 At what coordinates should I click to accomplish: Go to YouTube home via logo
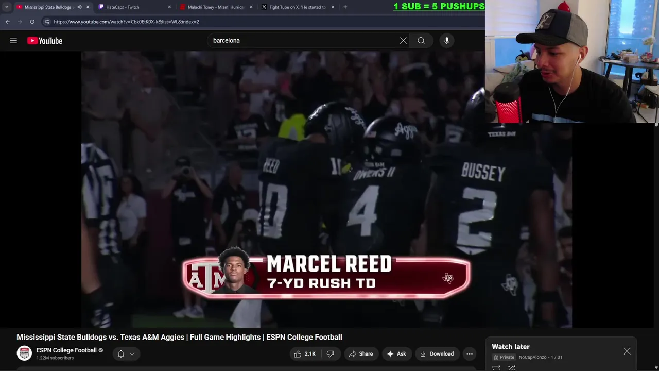pyautogui.click(x=45, y=41)
